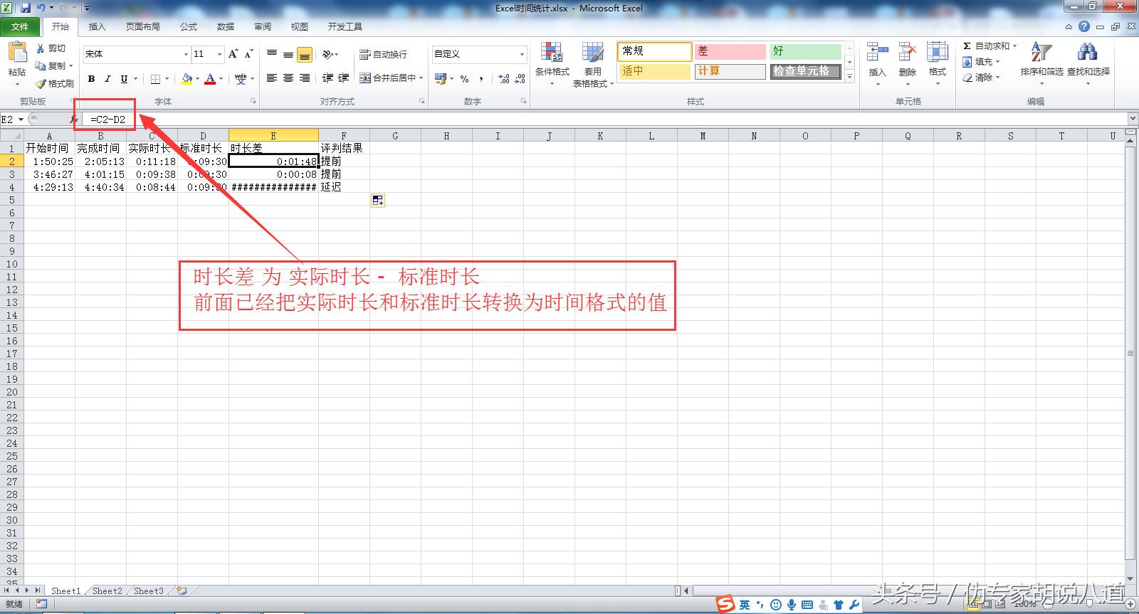Click the Paste icon
Screen dimensions: 1139x614
[16, 53]
